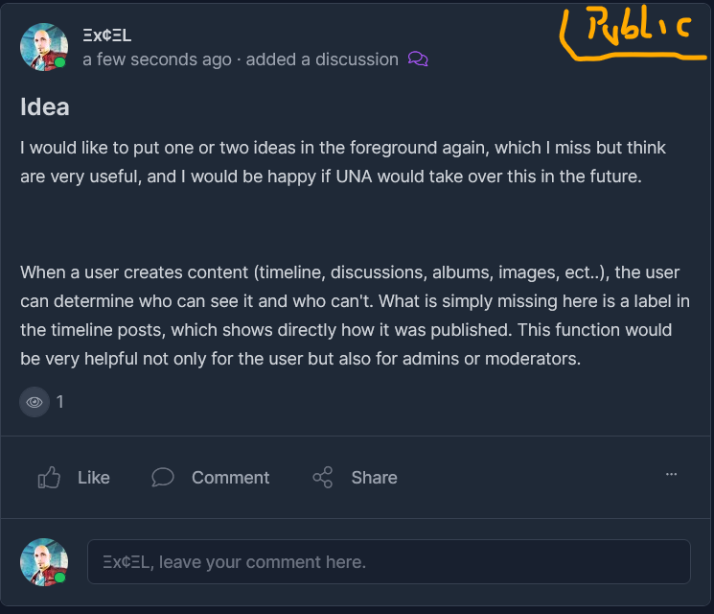Click the Comment speech bubble icon

(x=163, y=477)
